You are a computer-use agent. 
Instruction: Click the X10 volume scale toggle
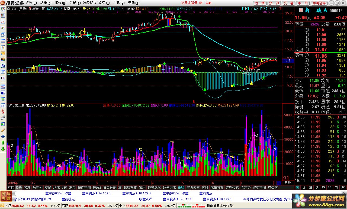[x=285, y=178]
